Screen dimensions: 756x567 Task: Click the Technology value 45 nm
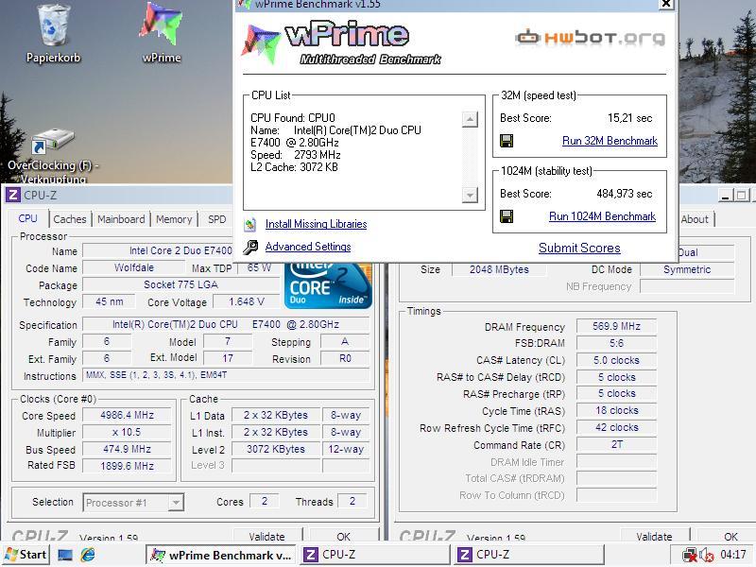point(109,301)
